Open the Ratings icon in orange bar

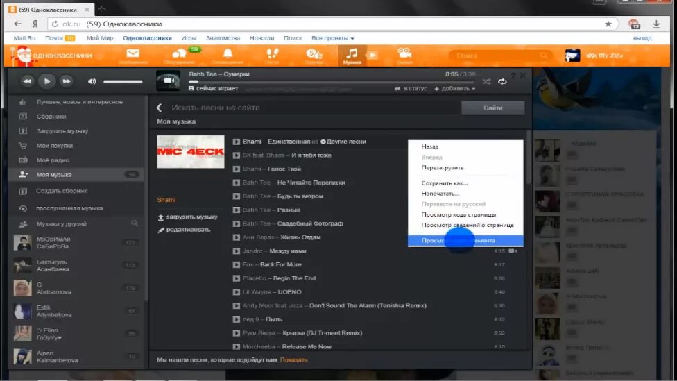314,53
